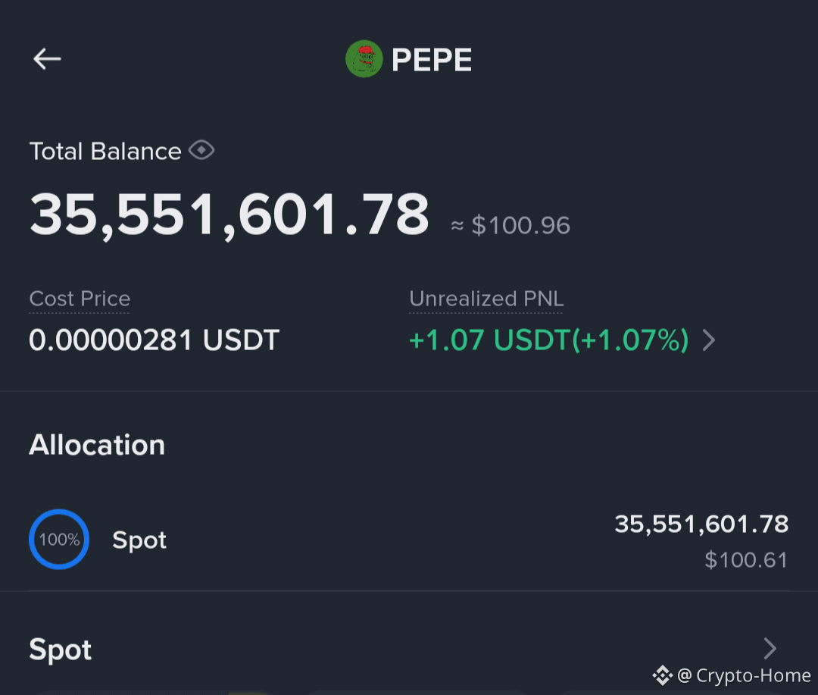
Task: Go back using the arrow icon
Action: (x=47, y=58)
